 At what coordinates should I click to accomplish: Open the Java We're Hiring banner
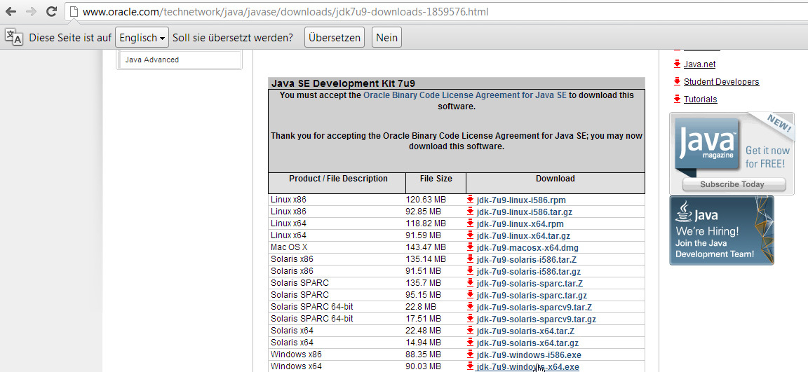pyautogui.click(x=722, y=230)
